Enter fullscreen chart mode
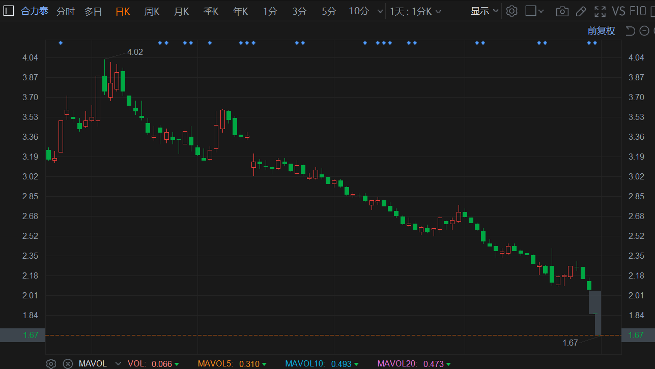The image size is (655, 369). [x=600, y=11]
